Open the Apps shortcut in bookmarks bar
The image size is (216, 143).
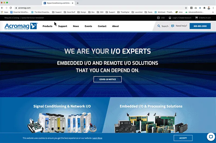[5, 12]
